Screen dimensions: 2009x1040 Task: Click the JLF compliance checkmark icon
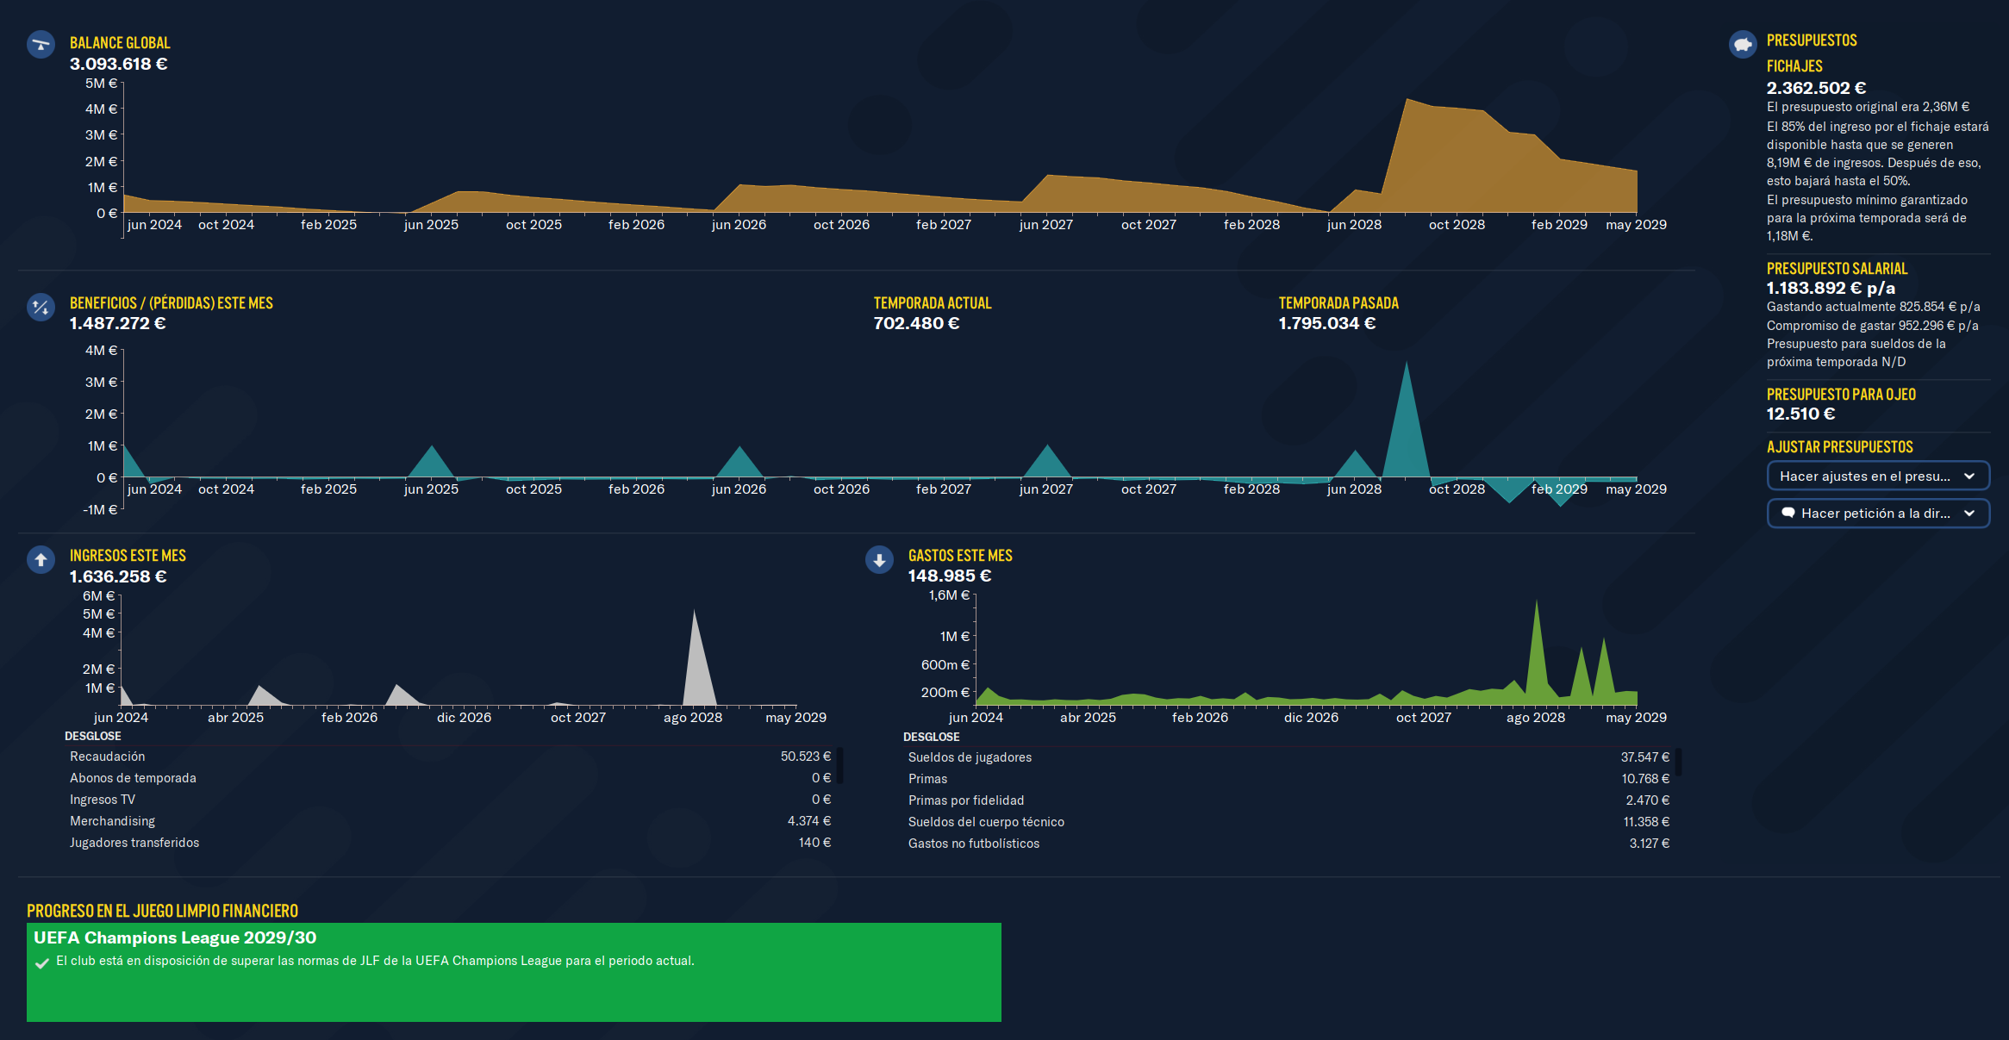tap(41, 963)
